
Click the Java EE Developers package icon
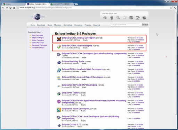59,39
